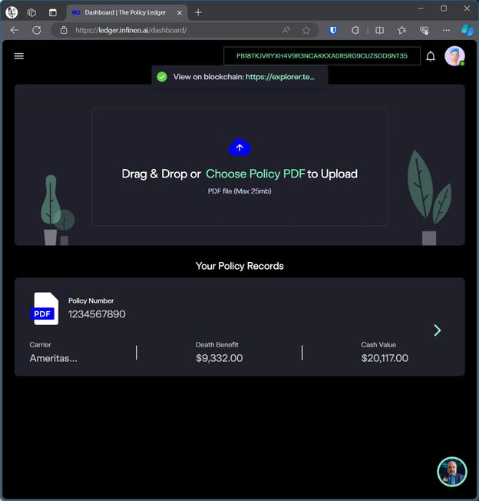Open the Workspaces icon
This screenshot has width=479, height=501.
31,12
